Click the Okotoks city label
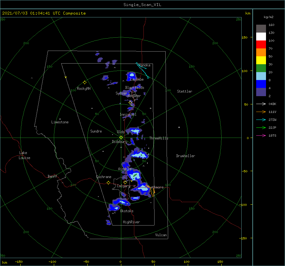This screenshot has width=285, height=266. tap(127, 211)
